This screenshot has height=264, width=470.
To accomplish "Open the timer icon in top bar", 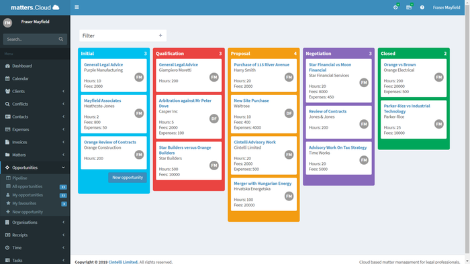I will click(x=395, y=7).
